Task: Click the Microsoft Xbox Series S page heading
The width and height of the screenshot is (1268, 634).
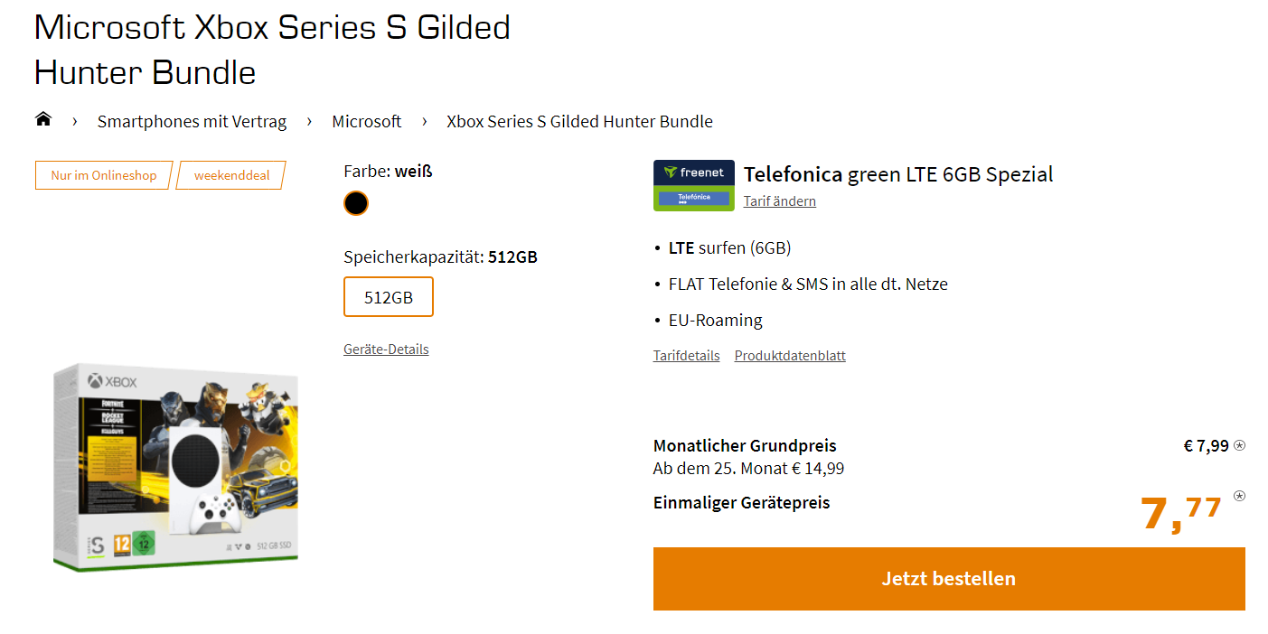Action: pyautogui.click(x=272, y=50)
